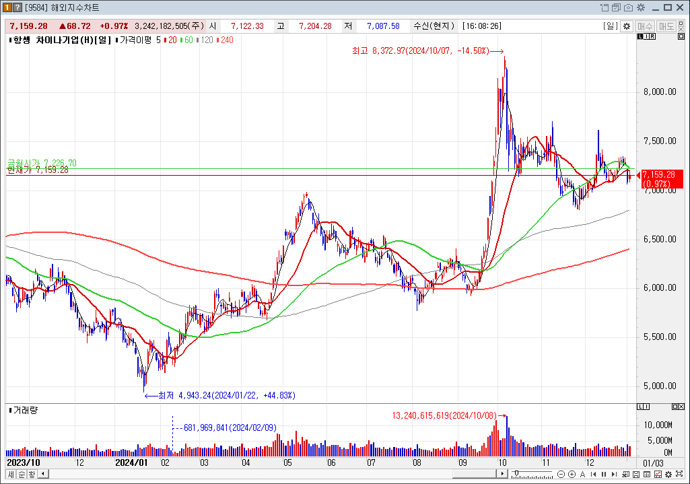Click the 매수 buy button
This screenshot has height=484, width=690.
click(x=645, y=26)
